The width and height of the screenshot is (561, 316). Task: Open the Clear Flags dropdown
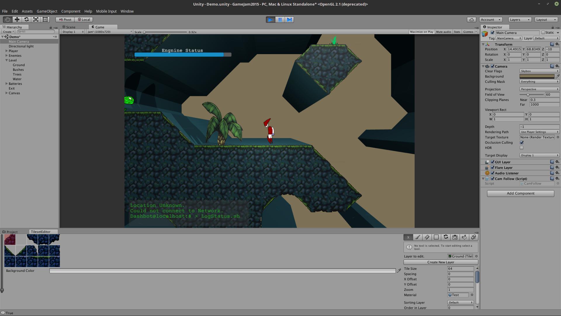[x=539, y=71]
